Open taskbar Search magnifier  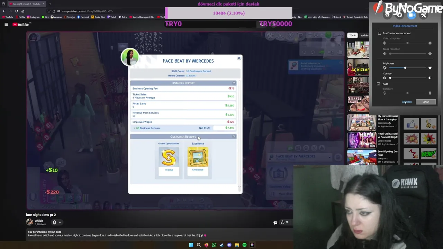tap(199, 245)
